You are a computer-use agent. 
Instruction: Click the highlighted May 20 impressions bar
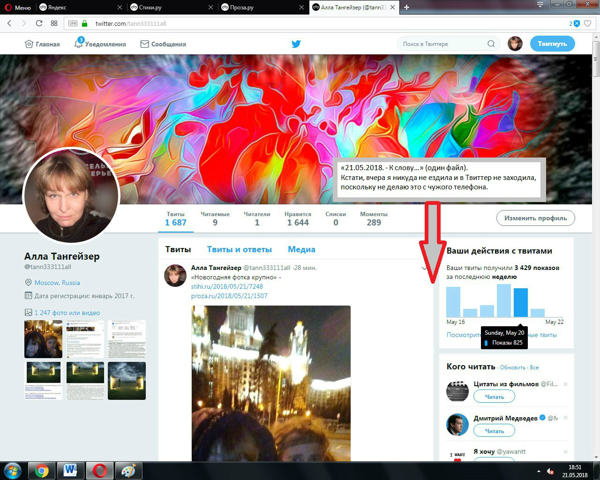click(x=521, y=302)
